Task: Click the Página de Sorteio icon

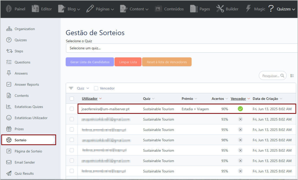Action: coord(9,151)
